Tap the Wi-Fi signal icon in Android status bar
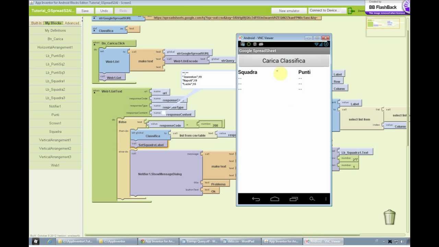439x247 pixels. coord(316,44)
